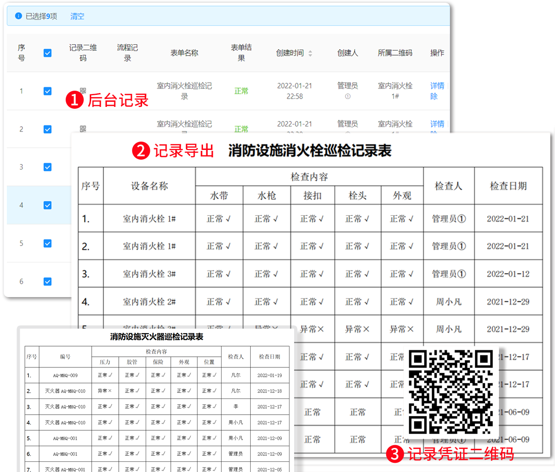
Task: Uncheck the checkbox for row 6
Action: 48,281
